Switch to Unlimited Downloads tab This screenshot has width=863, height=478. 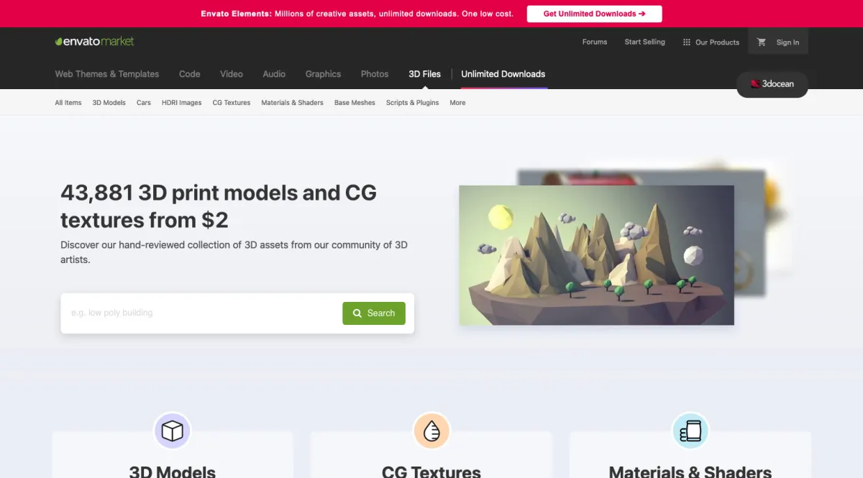503,74
